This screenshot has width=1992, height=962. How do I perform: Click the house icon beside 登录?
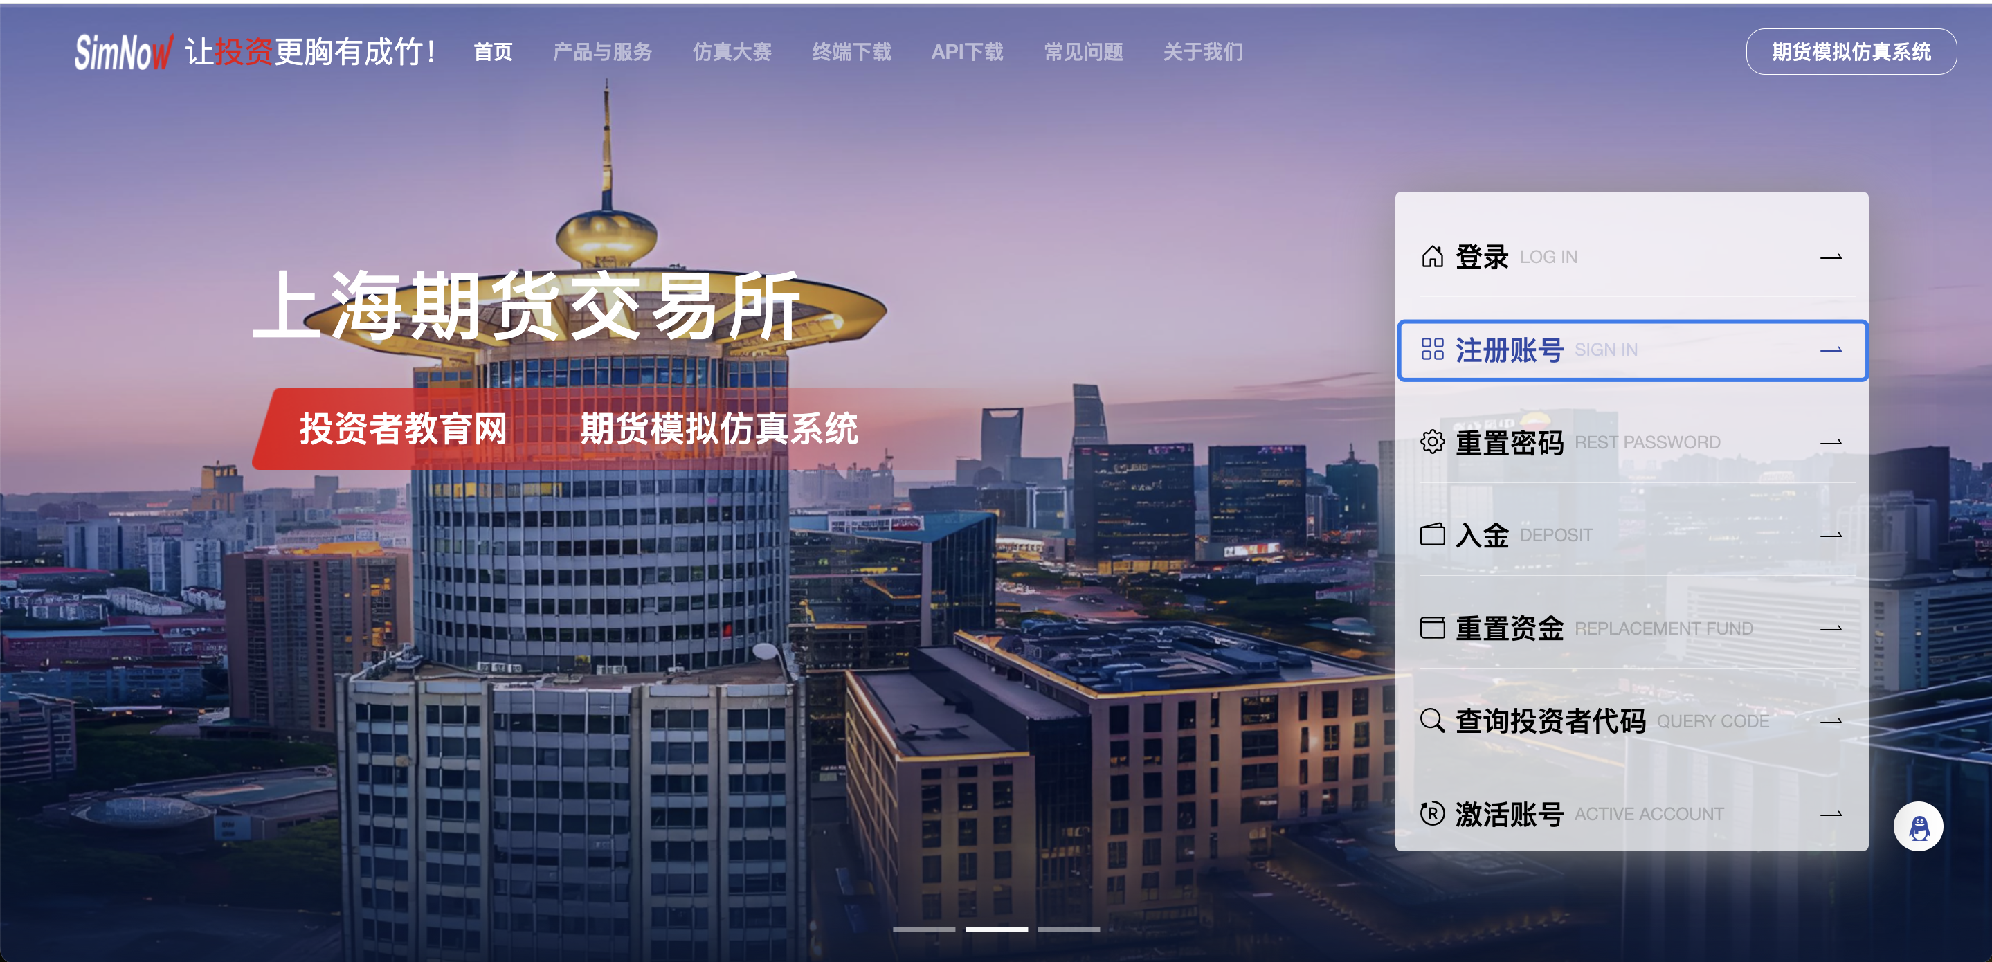tap(1432, 257)
